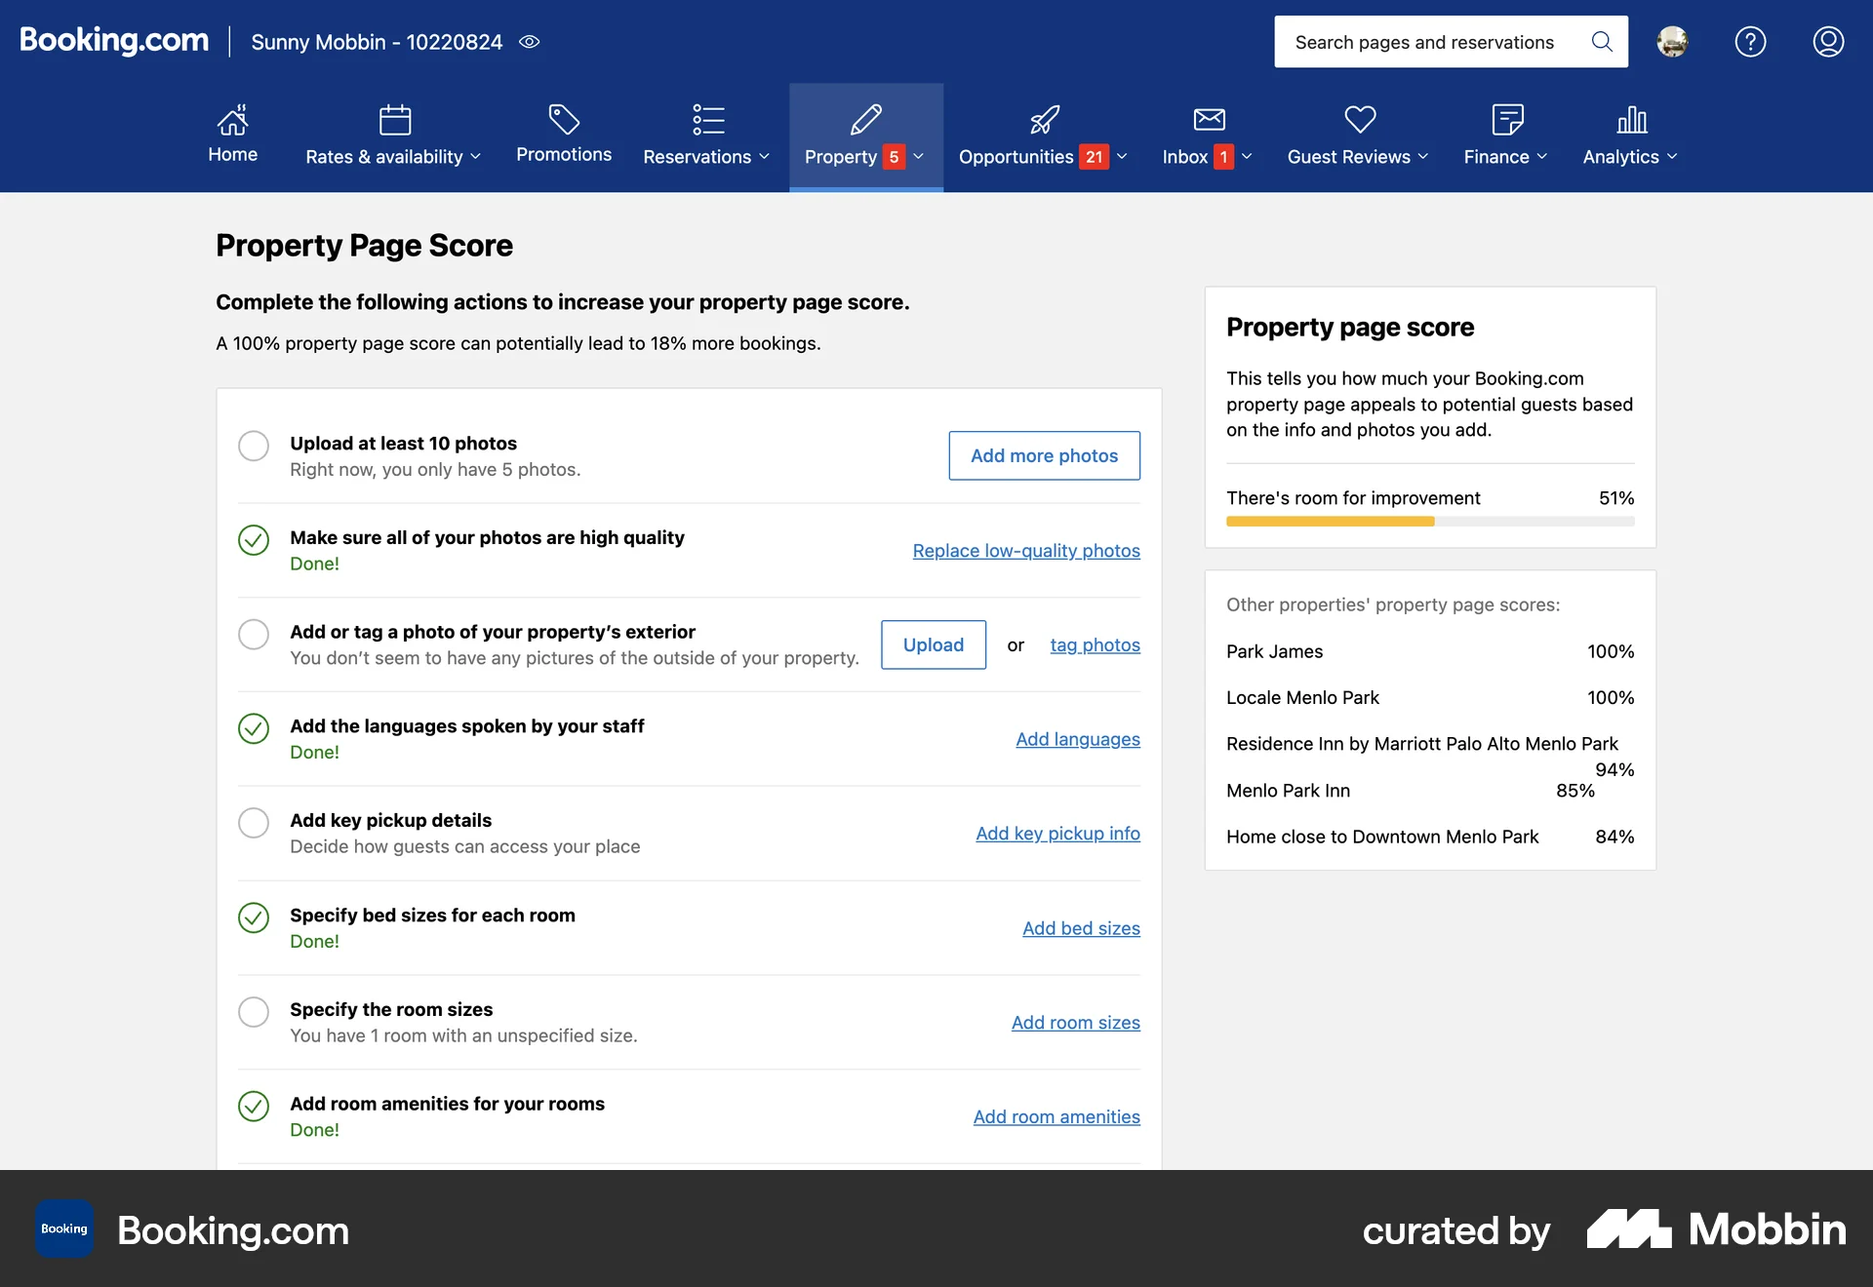Select the Specify the room sizes circle
This screenshot has height=1287, width=1873.
tap(254, 1012)
